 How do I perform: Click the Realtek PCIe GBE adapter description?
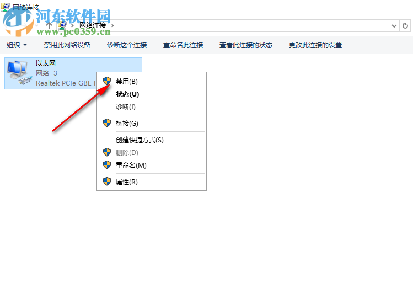(x=66, y=83)
